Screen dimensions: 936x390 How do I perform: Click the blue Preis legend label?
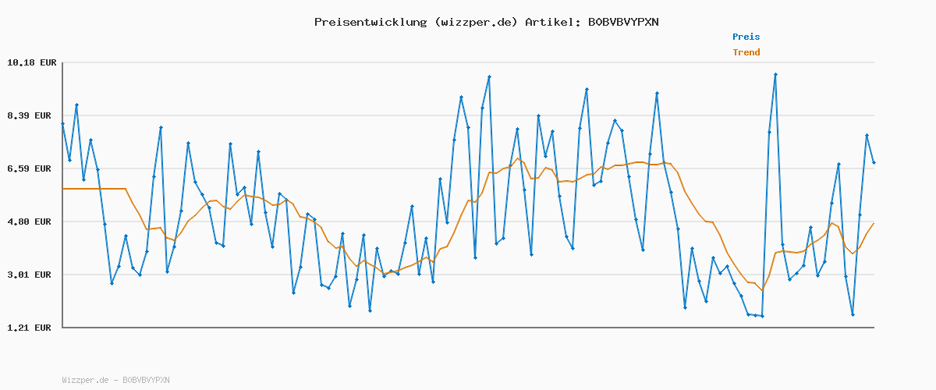(746, 37)
